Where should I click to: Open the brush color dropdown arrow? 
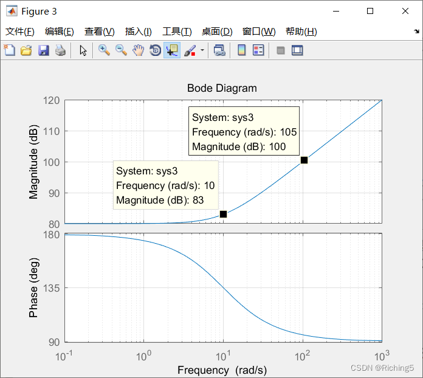pyautogui.click(x=202, y=50)
